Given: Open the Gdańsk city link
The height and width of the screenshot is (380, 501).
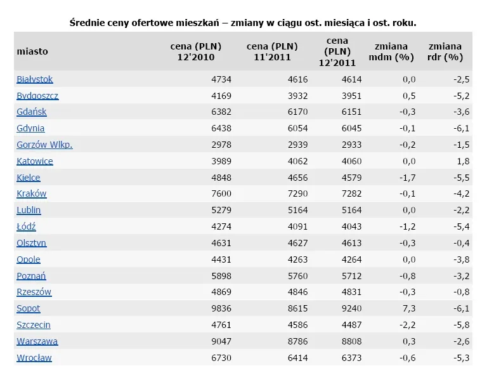Looking at the screenshot, I should click(32, 112).
